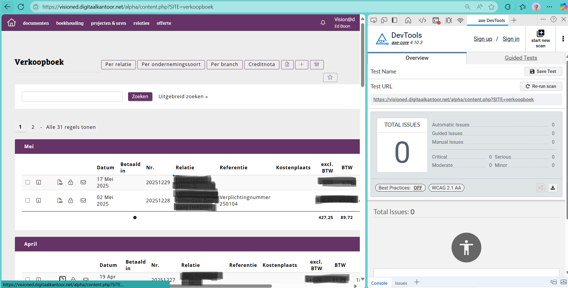
Task: Download axe scan results
Action: pos(553,188)
